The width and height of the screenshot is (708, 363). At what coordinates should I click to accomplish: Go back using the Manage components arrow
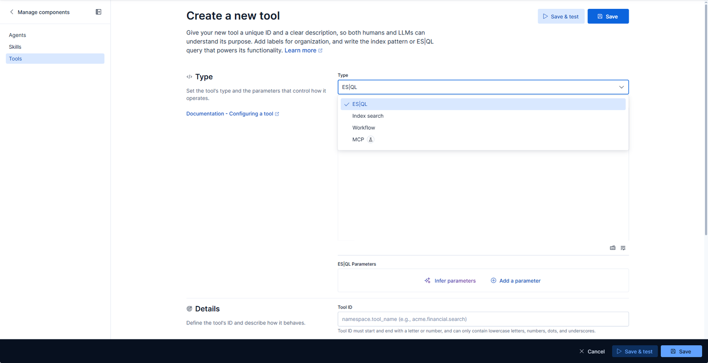click(12, 12)
